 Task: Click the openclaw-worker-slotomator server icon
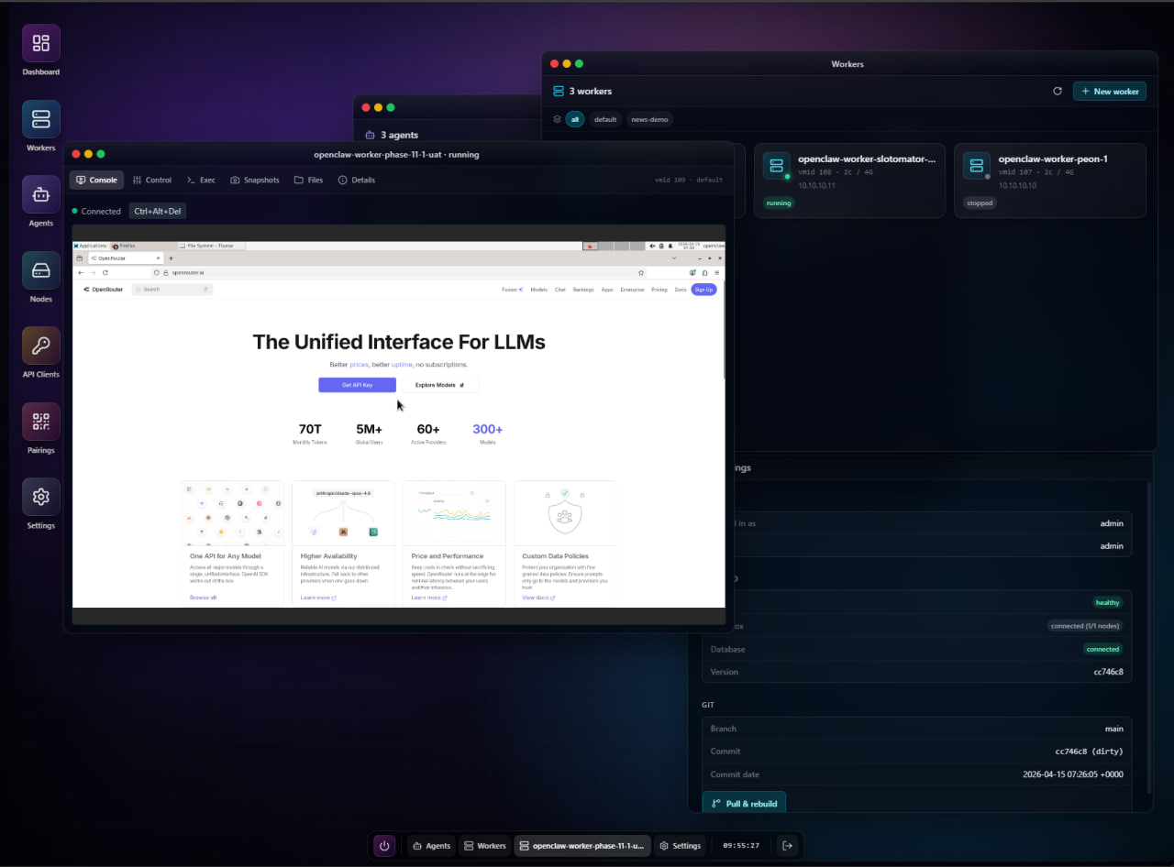point(776,166)
